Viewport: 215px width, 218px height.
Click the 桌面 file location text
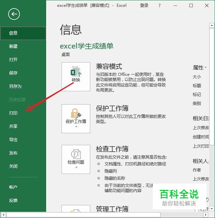66,55
